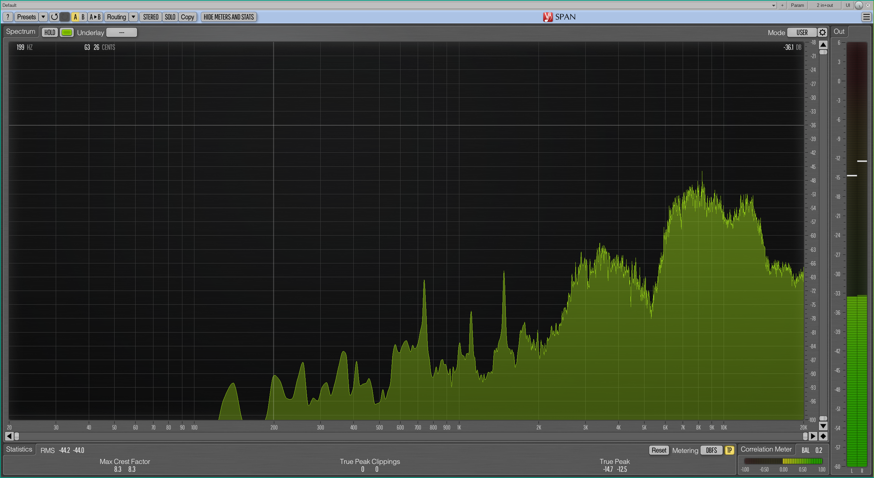
Task: Open the hamburger settings menu
Action: click(x=866, y=17)
